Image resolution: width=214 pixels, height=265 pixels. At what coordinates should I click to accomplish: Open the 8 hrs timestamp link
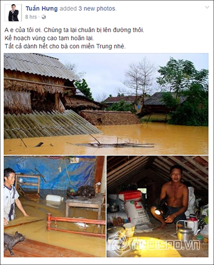(x=31, y=17)
